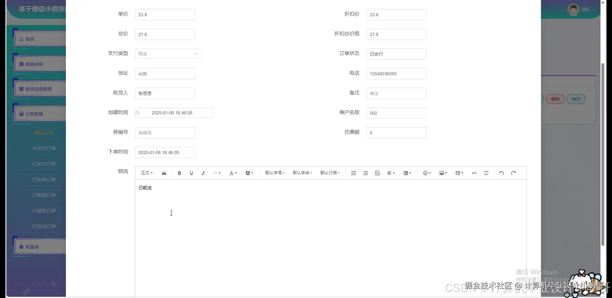This screenshot has width=612, height=298.
Task: Click the red 删除 delete button
Action: pyautogui.click(x=555, y=99)
